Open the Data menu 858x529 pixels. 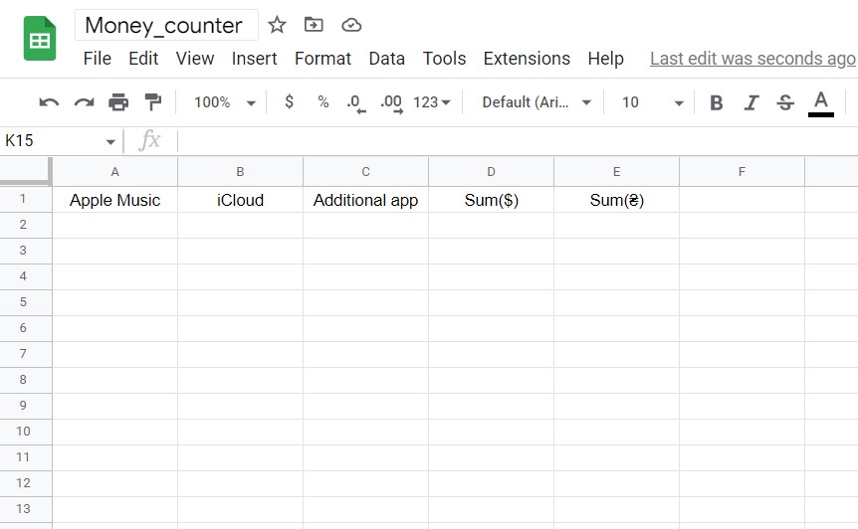387,59
